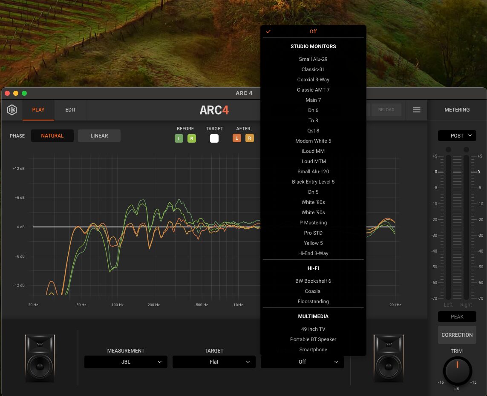This screenshot has height=396, width=487.
Task: Choose Modern White 5 monitor
Action: pos(313,141)
